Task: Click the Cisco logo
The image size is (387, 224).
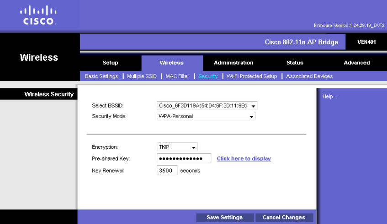Action: pyautogui.click(x=38, y=15)
